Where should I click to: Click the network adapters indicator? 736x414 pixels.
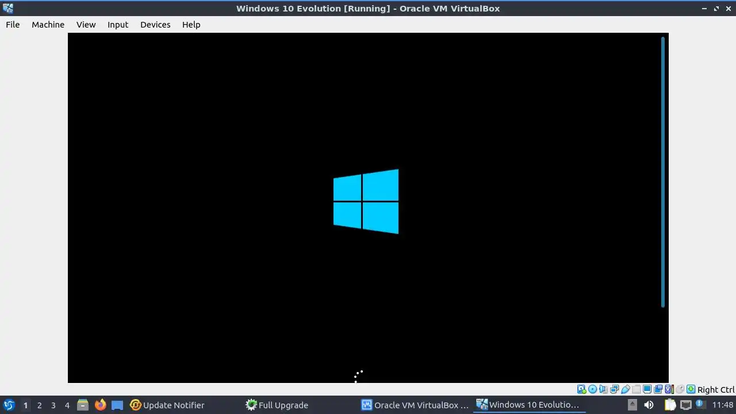tap(614, 389)
